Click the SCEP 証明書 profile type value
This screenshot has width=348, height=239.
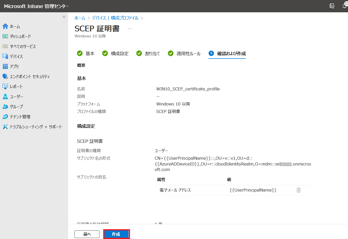tap(168, 111)
